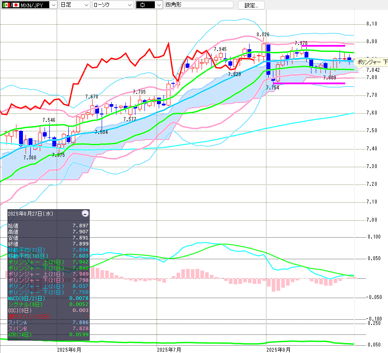This screenshot has height=353, width=388.
Task: Click the current price 7.842 axis label
Action: 373,70
